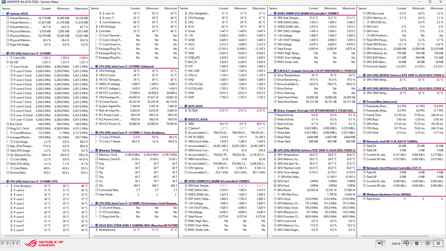The image size is (446, 251).
Task: Click the Uncore Ratio sensor icon
Action: [8, 173]
